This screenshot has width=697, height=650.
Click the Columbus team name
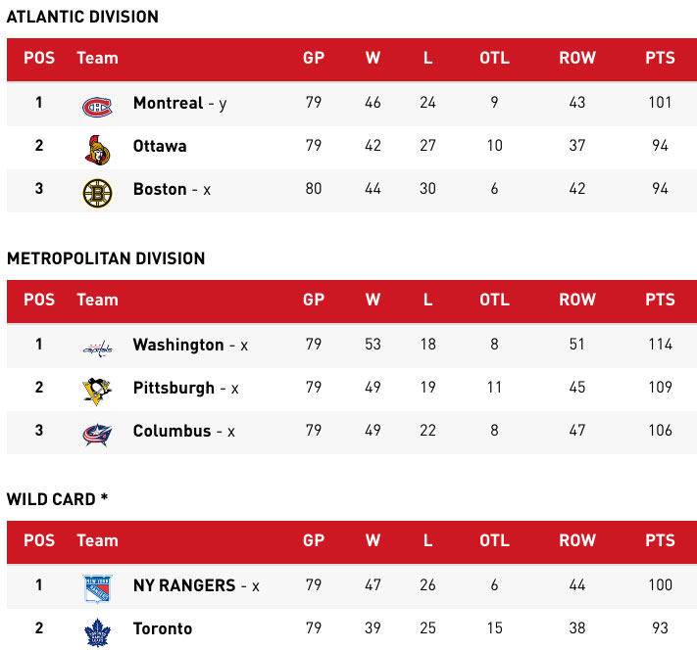coord(172,431)
